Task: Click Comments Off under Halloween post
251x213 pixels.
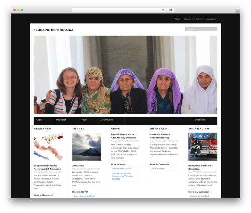Action: (209, 172)
